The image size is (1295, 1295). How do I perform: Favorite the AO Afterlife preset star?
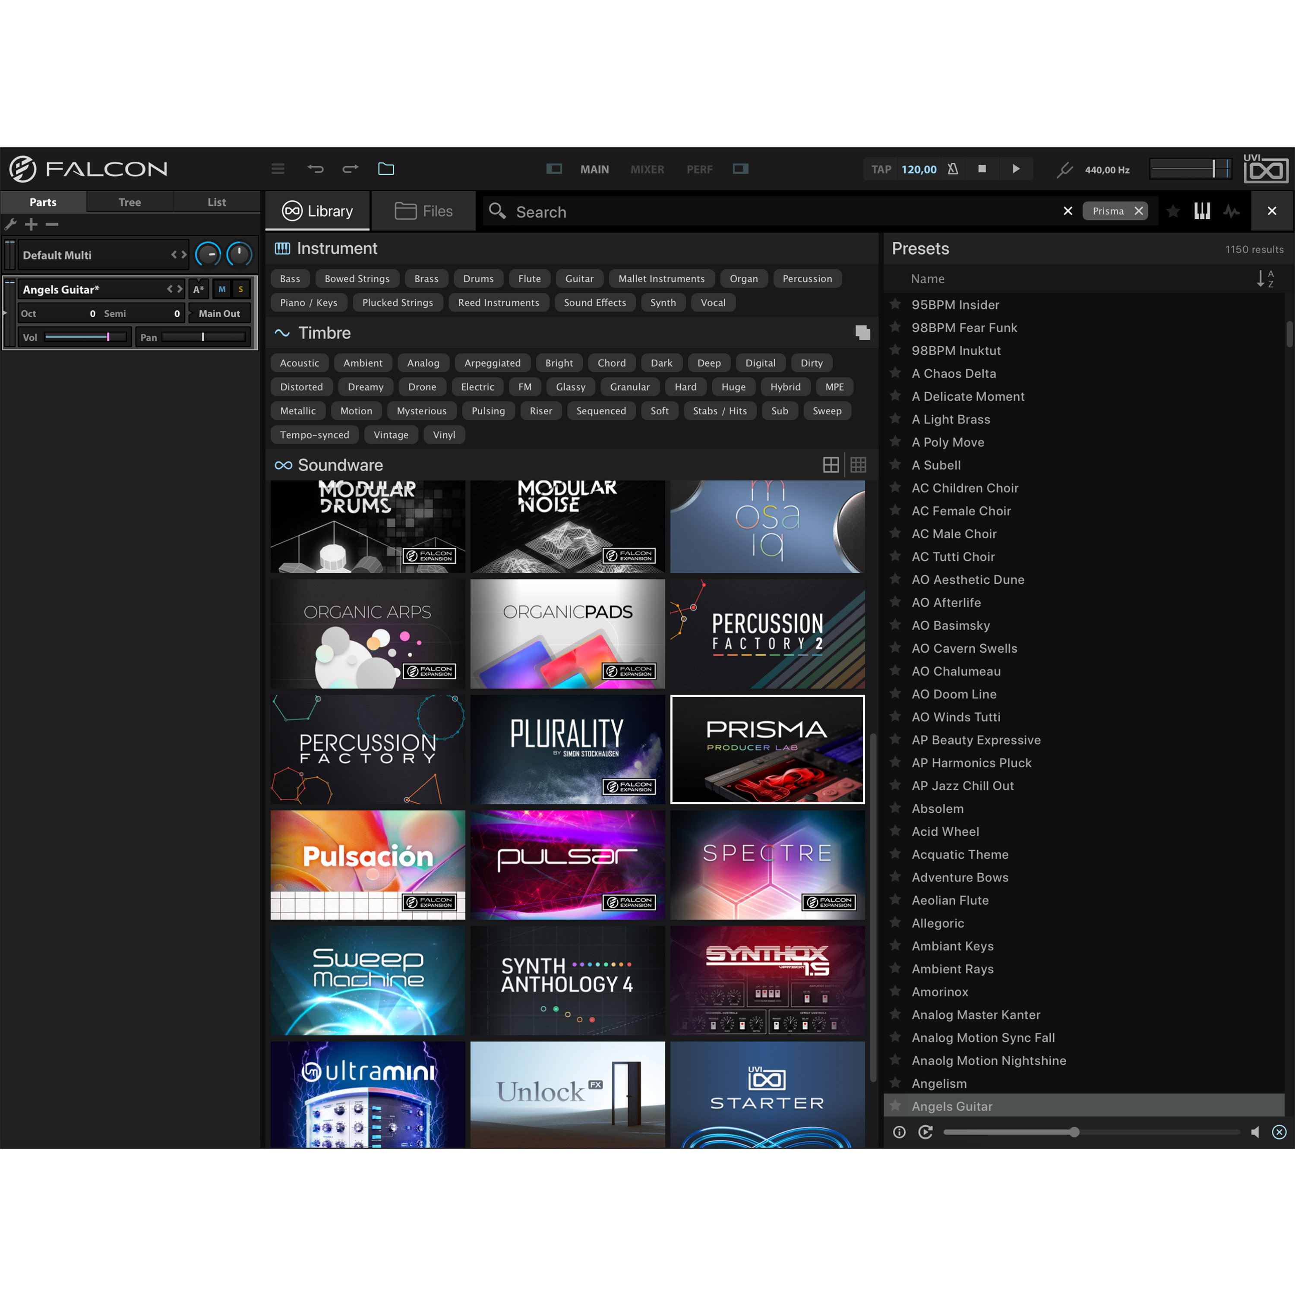[895, 602]
